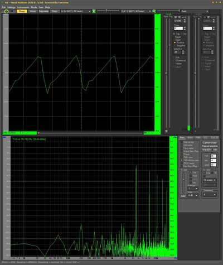Click the green input level icon beside input device

[94, 11]
